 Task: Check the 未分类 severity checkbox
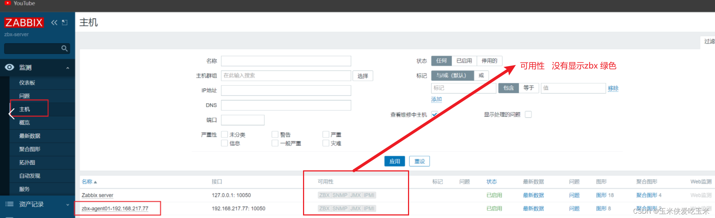(224, 134)
